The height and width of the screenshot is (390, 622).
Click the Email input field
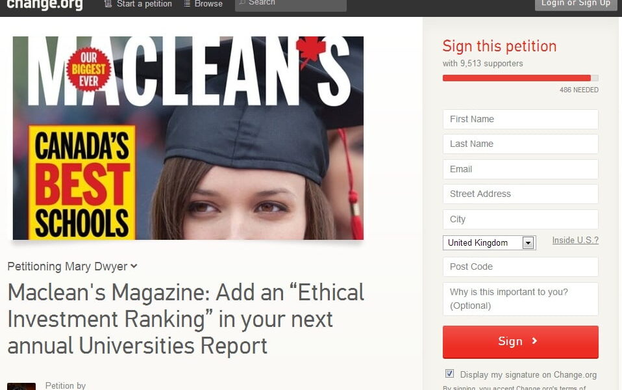(521, 169)
